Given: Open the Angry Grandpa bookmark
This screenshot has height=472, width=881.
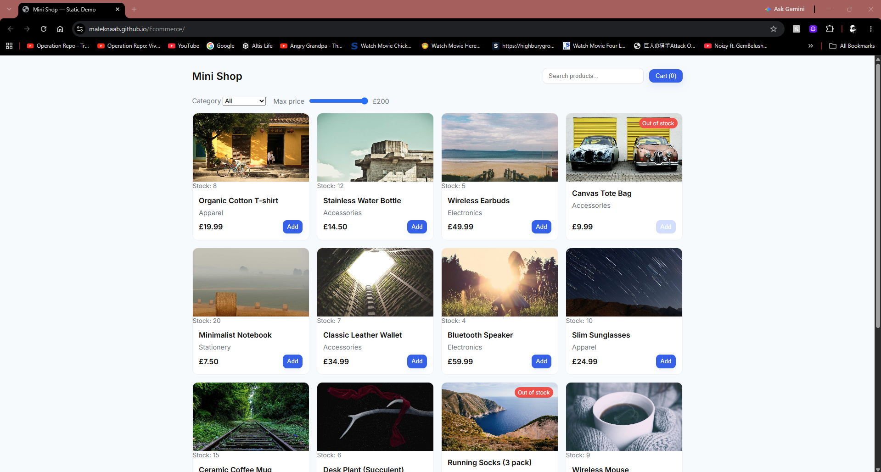Looking at the screenshot, I should (311, 46).
